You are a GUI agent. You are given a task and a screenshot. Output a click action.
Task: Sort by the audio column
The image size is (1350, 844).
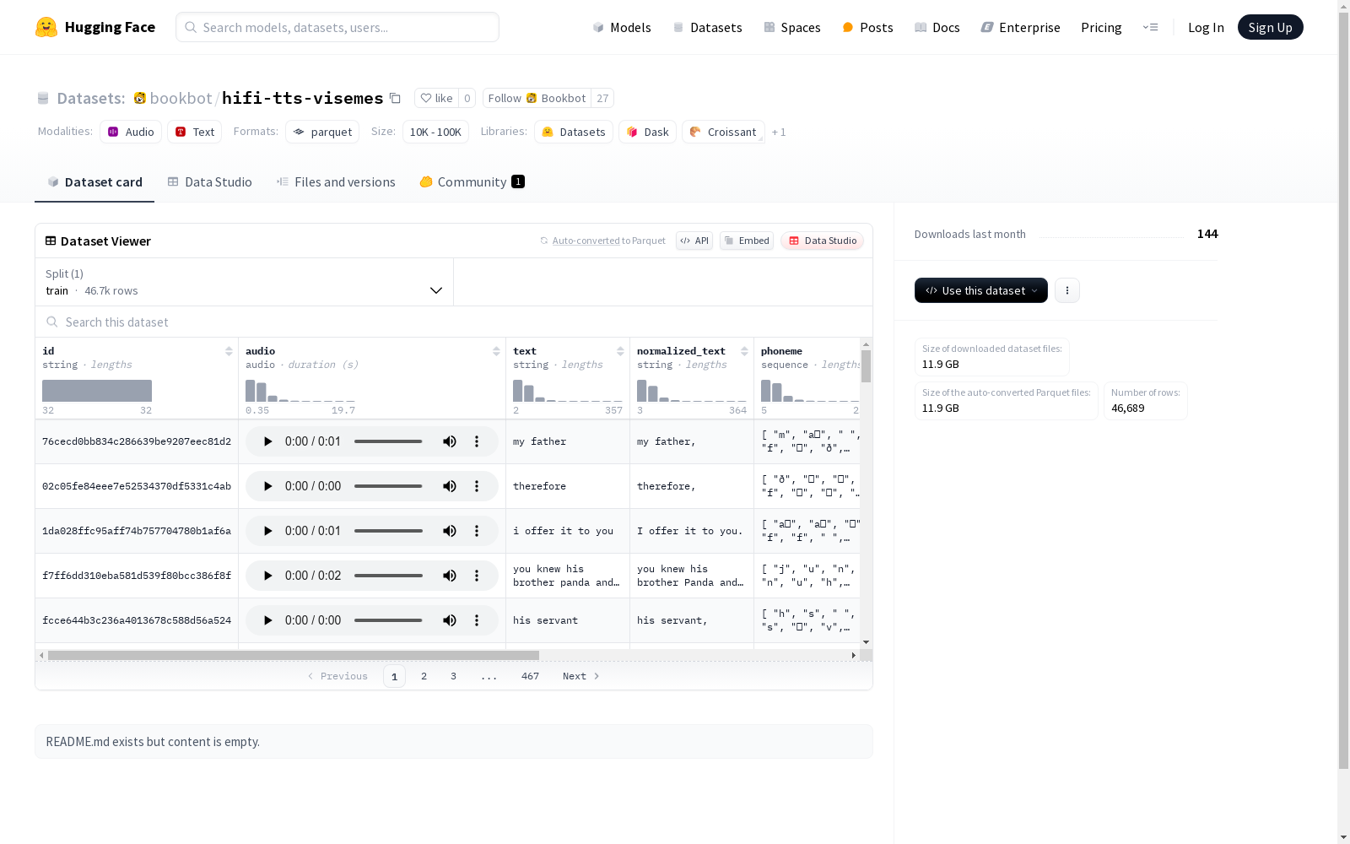pyautogui.click(x=496, y=351)
